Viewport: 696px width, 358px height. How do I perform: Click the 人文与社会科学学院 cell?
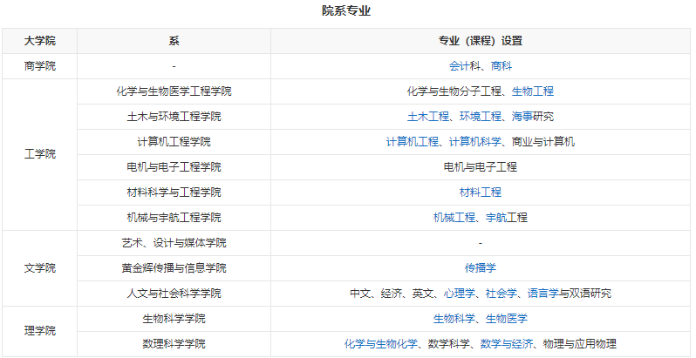point(174,294)
